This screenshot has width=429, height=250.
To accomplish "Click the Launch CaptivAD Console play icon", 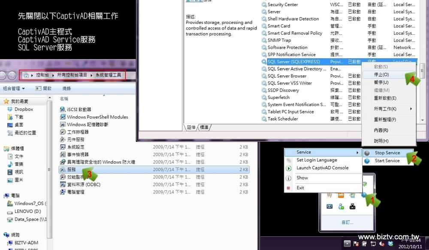I will [x=289, y=168].
